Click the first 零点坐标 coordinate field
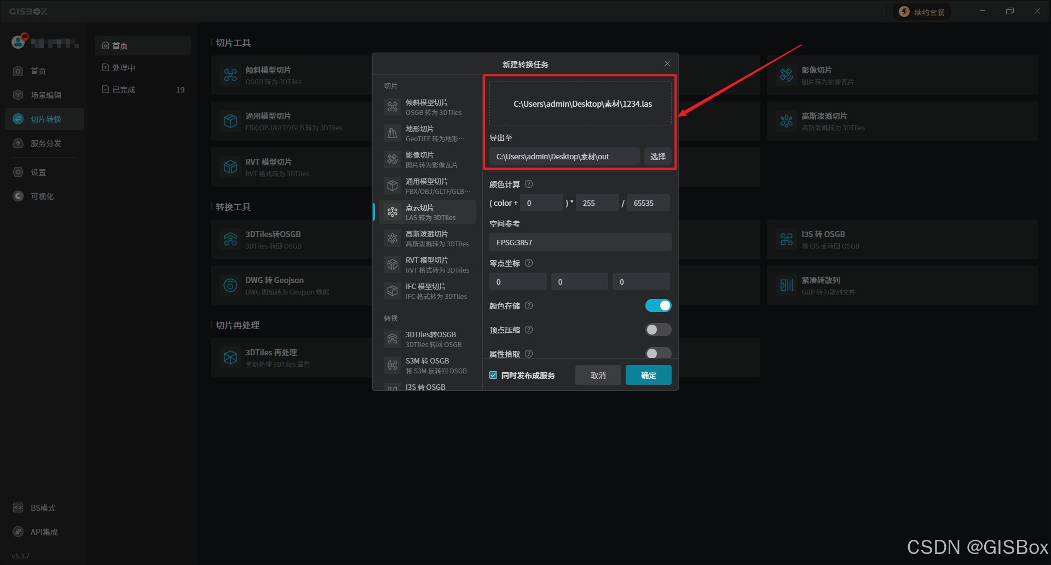1051x565 pixels. (x=518, y=281)
